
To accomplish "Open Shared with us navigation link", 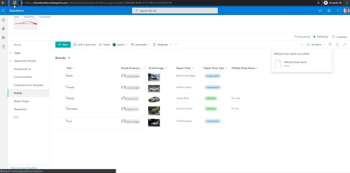I will [22, 69].
